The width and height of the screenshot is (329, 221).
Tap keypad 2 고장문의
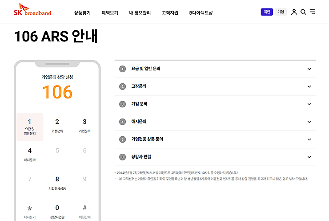click(57, 126)
